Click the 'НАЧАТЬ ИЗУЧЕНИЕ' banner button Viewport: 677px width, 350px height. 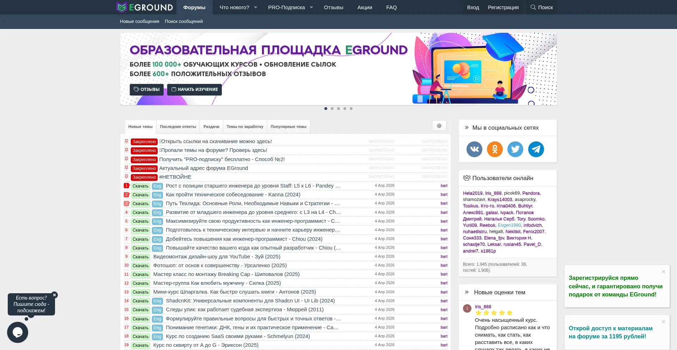click(x=194, y=90)
